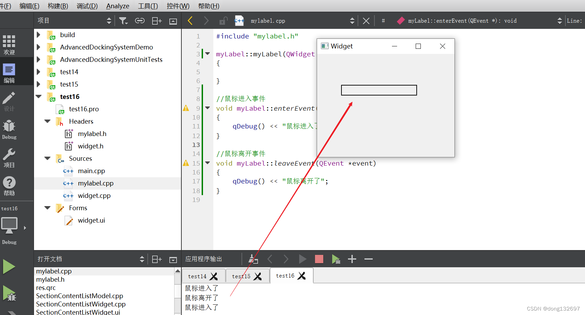This screenshot has width=585, height=315.
Task: Attach debugger to running application icon
Action: tap(336, 259)
